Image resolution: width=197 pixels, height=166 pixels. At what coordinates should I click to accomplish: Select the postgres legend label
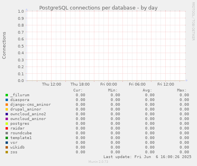coord(20,124)
